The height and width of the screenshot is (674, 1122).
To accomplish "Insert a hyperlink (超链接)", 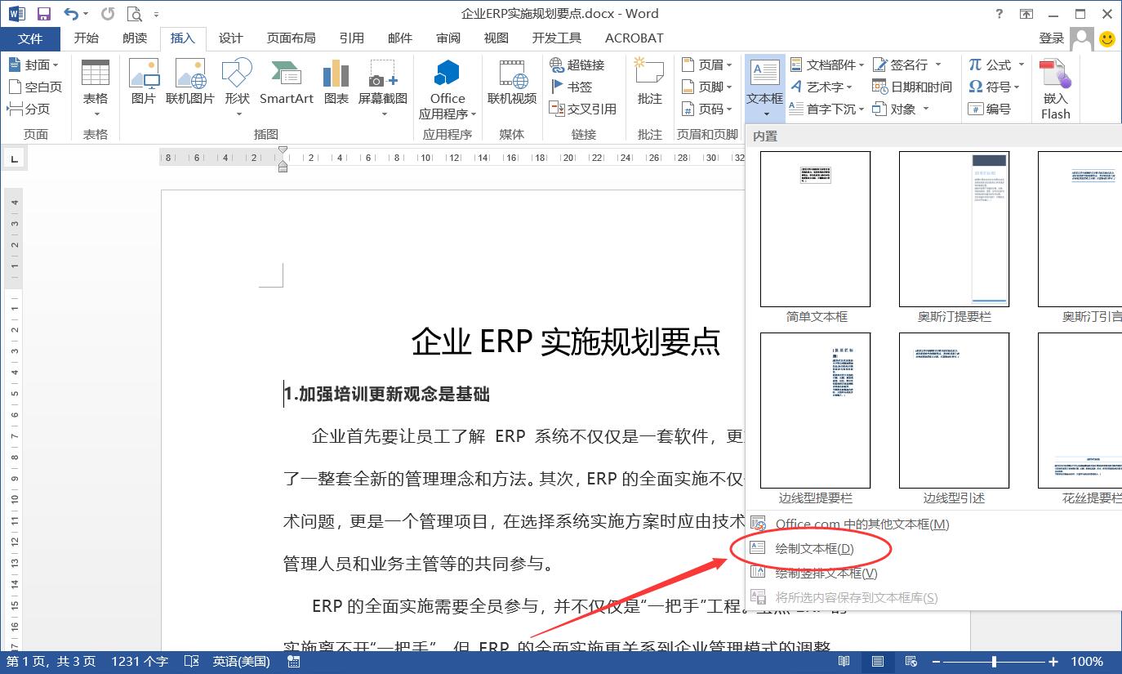I will [577, 65].
